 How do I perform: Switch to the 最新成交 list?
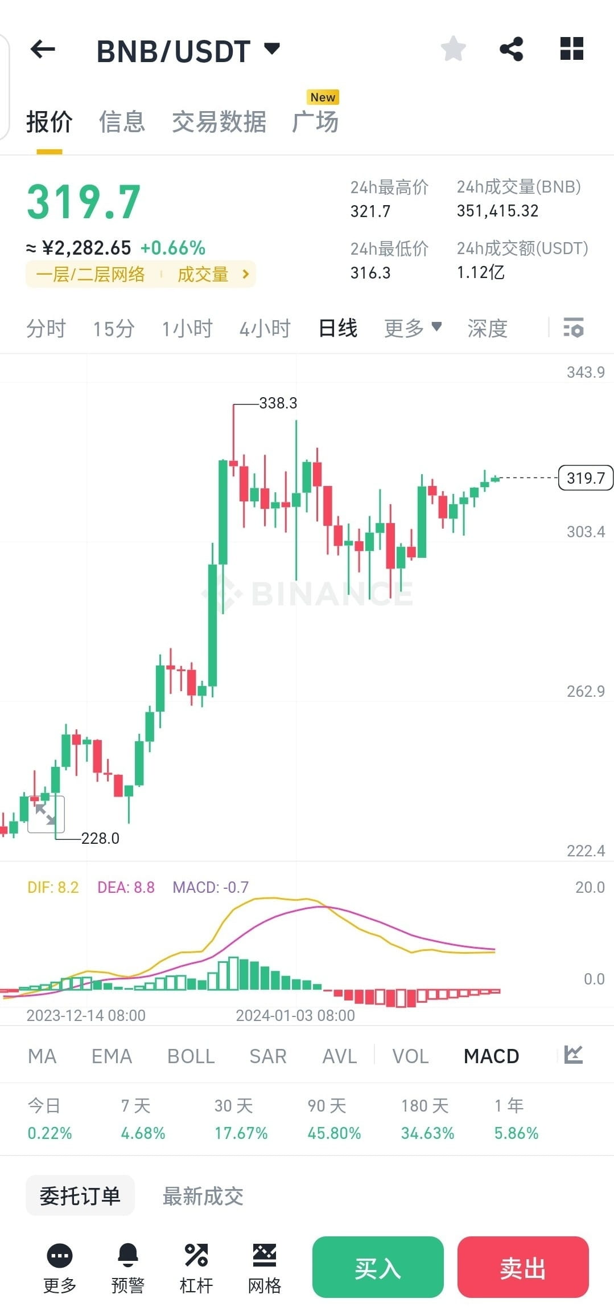coord(203,1196)
